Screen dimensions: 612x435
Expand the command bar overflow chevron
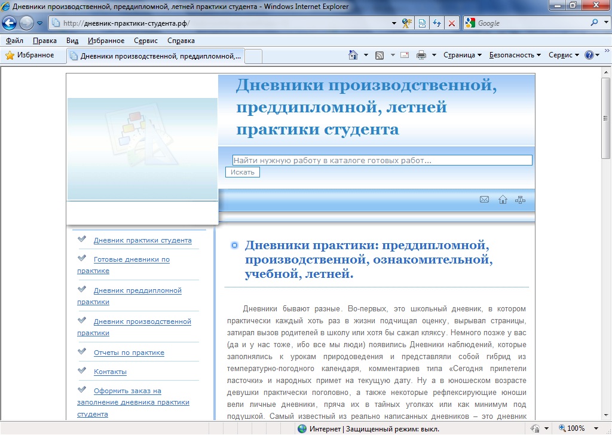coord(607,51)
